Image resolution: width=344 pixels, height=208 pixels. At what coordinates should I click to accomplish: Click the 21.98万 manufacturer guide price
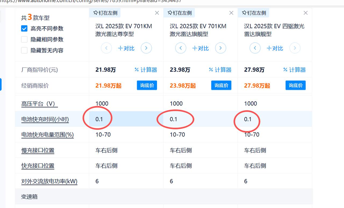click(x=106, y=70)
